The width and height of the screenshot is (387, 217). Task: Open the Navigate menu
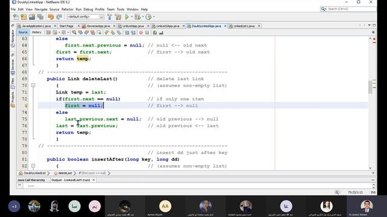(x=41, y=10)
